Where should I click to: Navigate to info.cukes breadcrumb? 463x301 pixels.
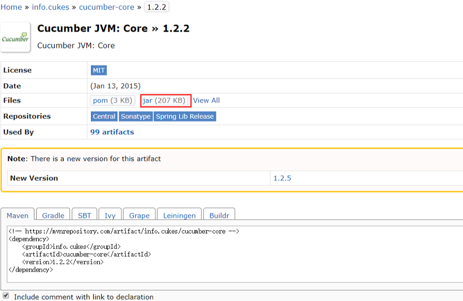(51, 7)
